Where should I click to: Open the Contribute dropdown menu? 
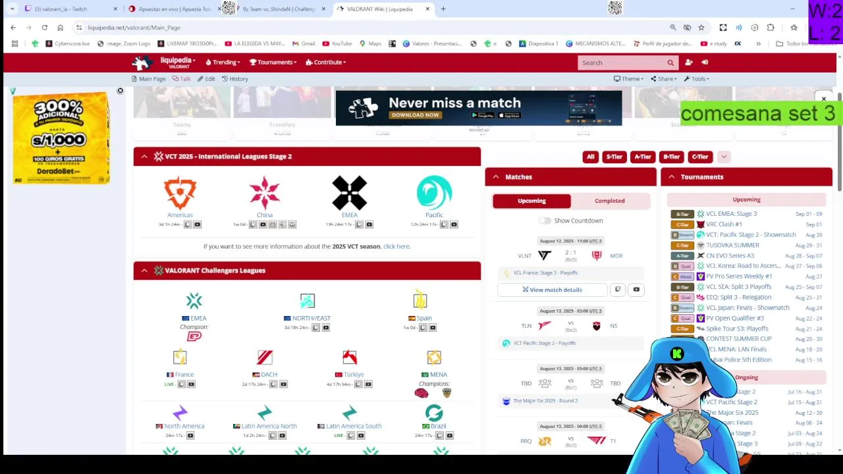[x=326, y=63]
